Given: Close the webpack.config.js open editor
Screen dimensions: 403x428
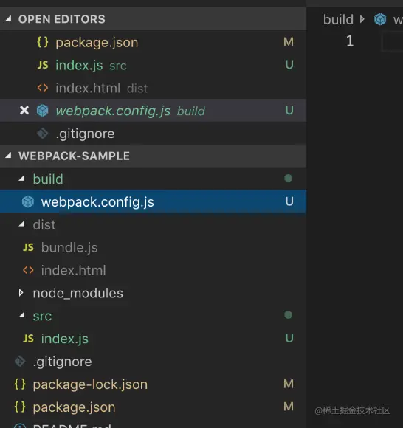Looking at the screenshot, I should [x=24, y=110].
